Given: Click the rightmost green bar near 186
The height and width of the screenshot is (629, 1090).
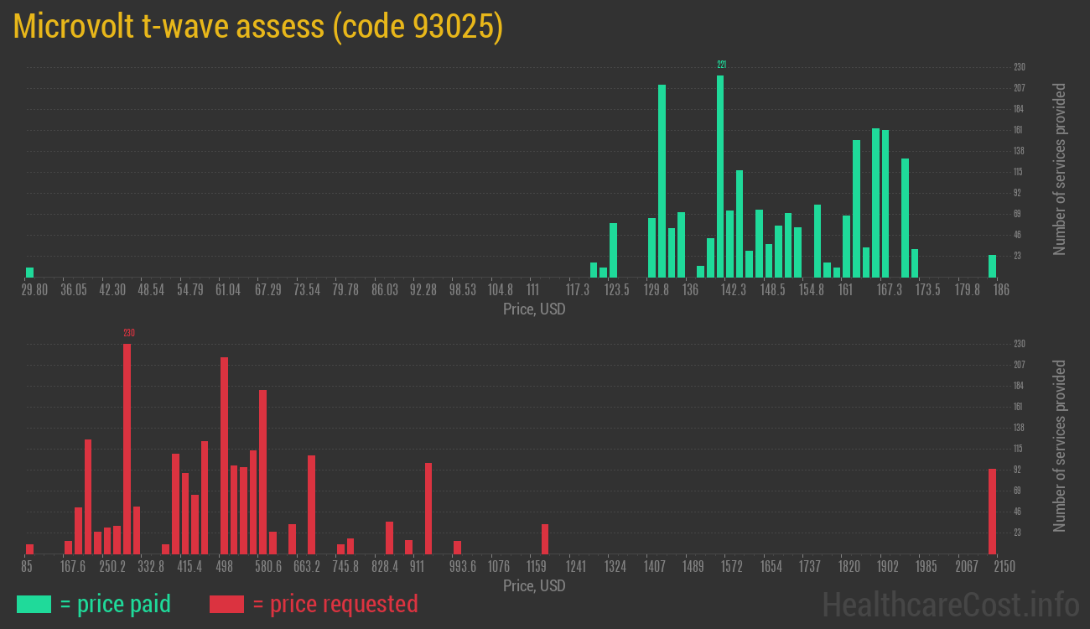Looking at the screenshot, I should point(992,266).
